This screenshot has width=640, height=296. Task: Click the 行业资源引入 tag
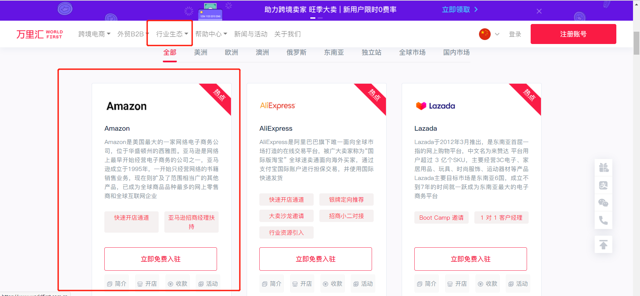point(286,233)
